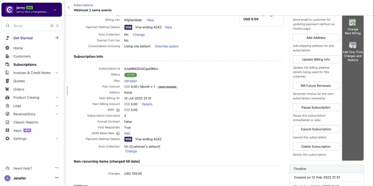This screenshot has width=374, height=186.
Task: Open Customers from the sidebar
Action: click(22, 57)
